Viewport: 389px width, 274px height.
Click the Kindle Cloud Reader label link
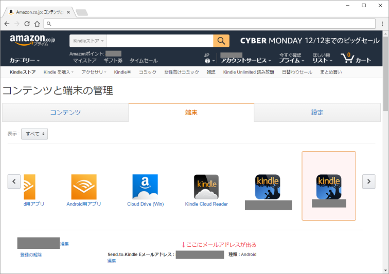[x=206, y=204]
